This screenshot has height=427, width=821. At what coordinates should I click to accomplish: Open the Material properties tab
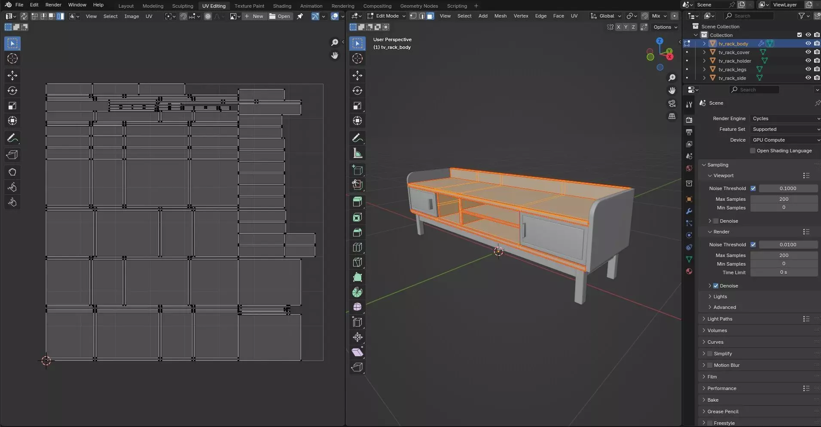(689, 271)
